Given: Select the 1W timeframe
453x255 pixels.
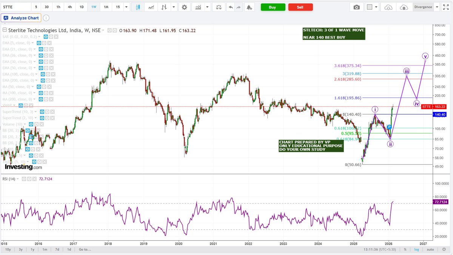Looking at the screenshot, I should pyautogui.click(x=94, y=7).
